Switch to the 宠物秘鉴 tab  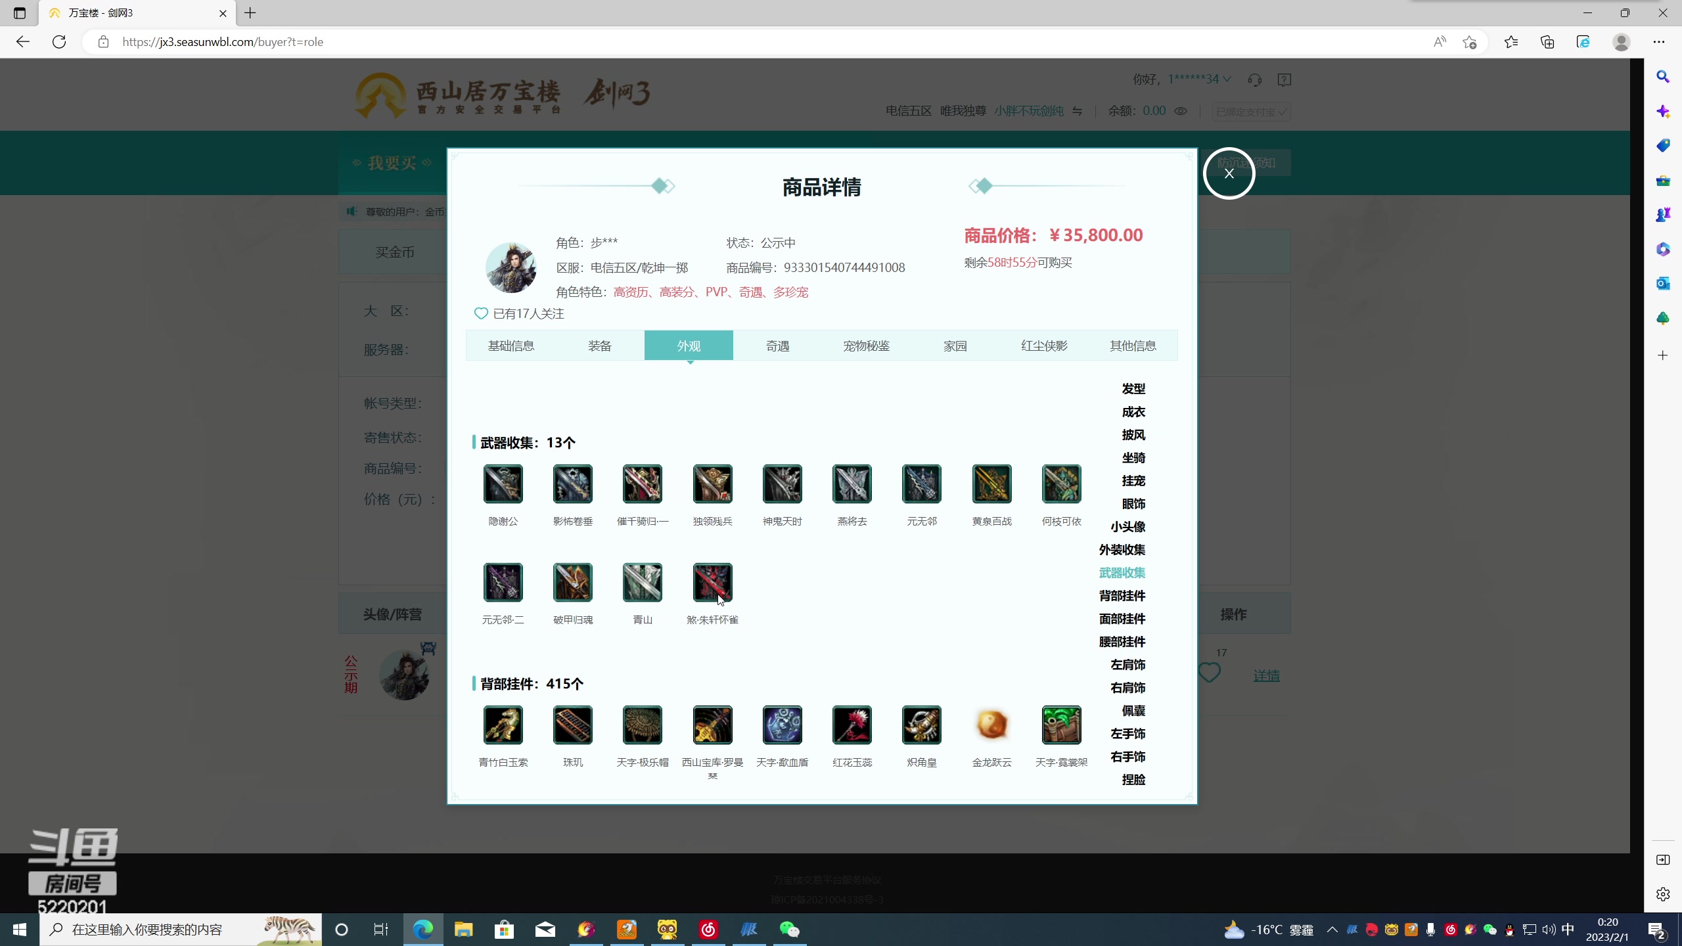pos(866,346)
